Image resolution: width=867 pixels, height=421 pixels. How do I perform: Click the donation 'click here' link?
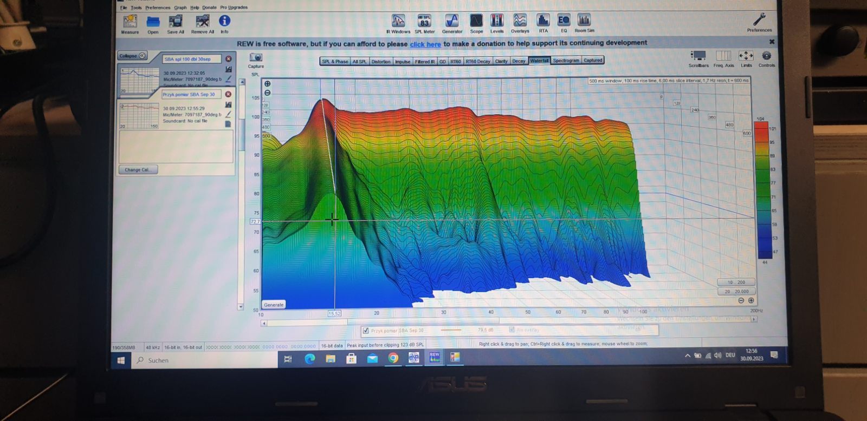pos(425,44)
